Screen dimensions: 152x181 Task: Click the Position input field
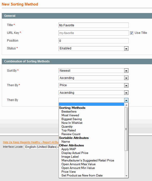pos(93,41)
